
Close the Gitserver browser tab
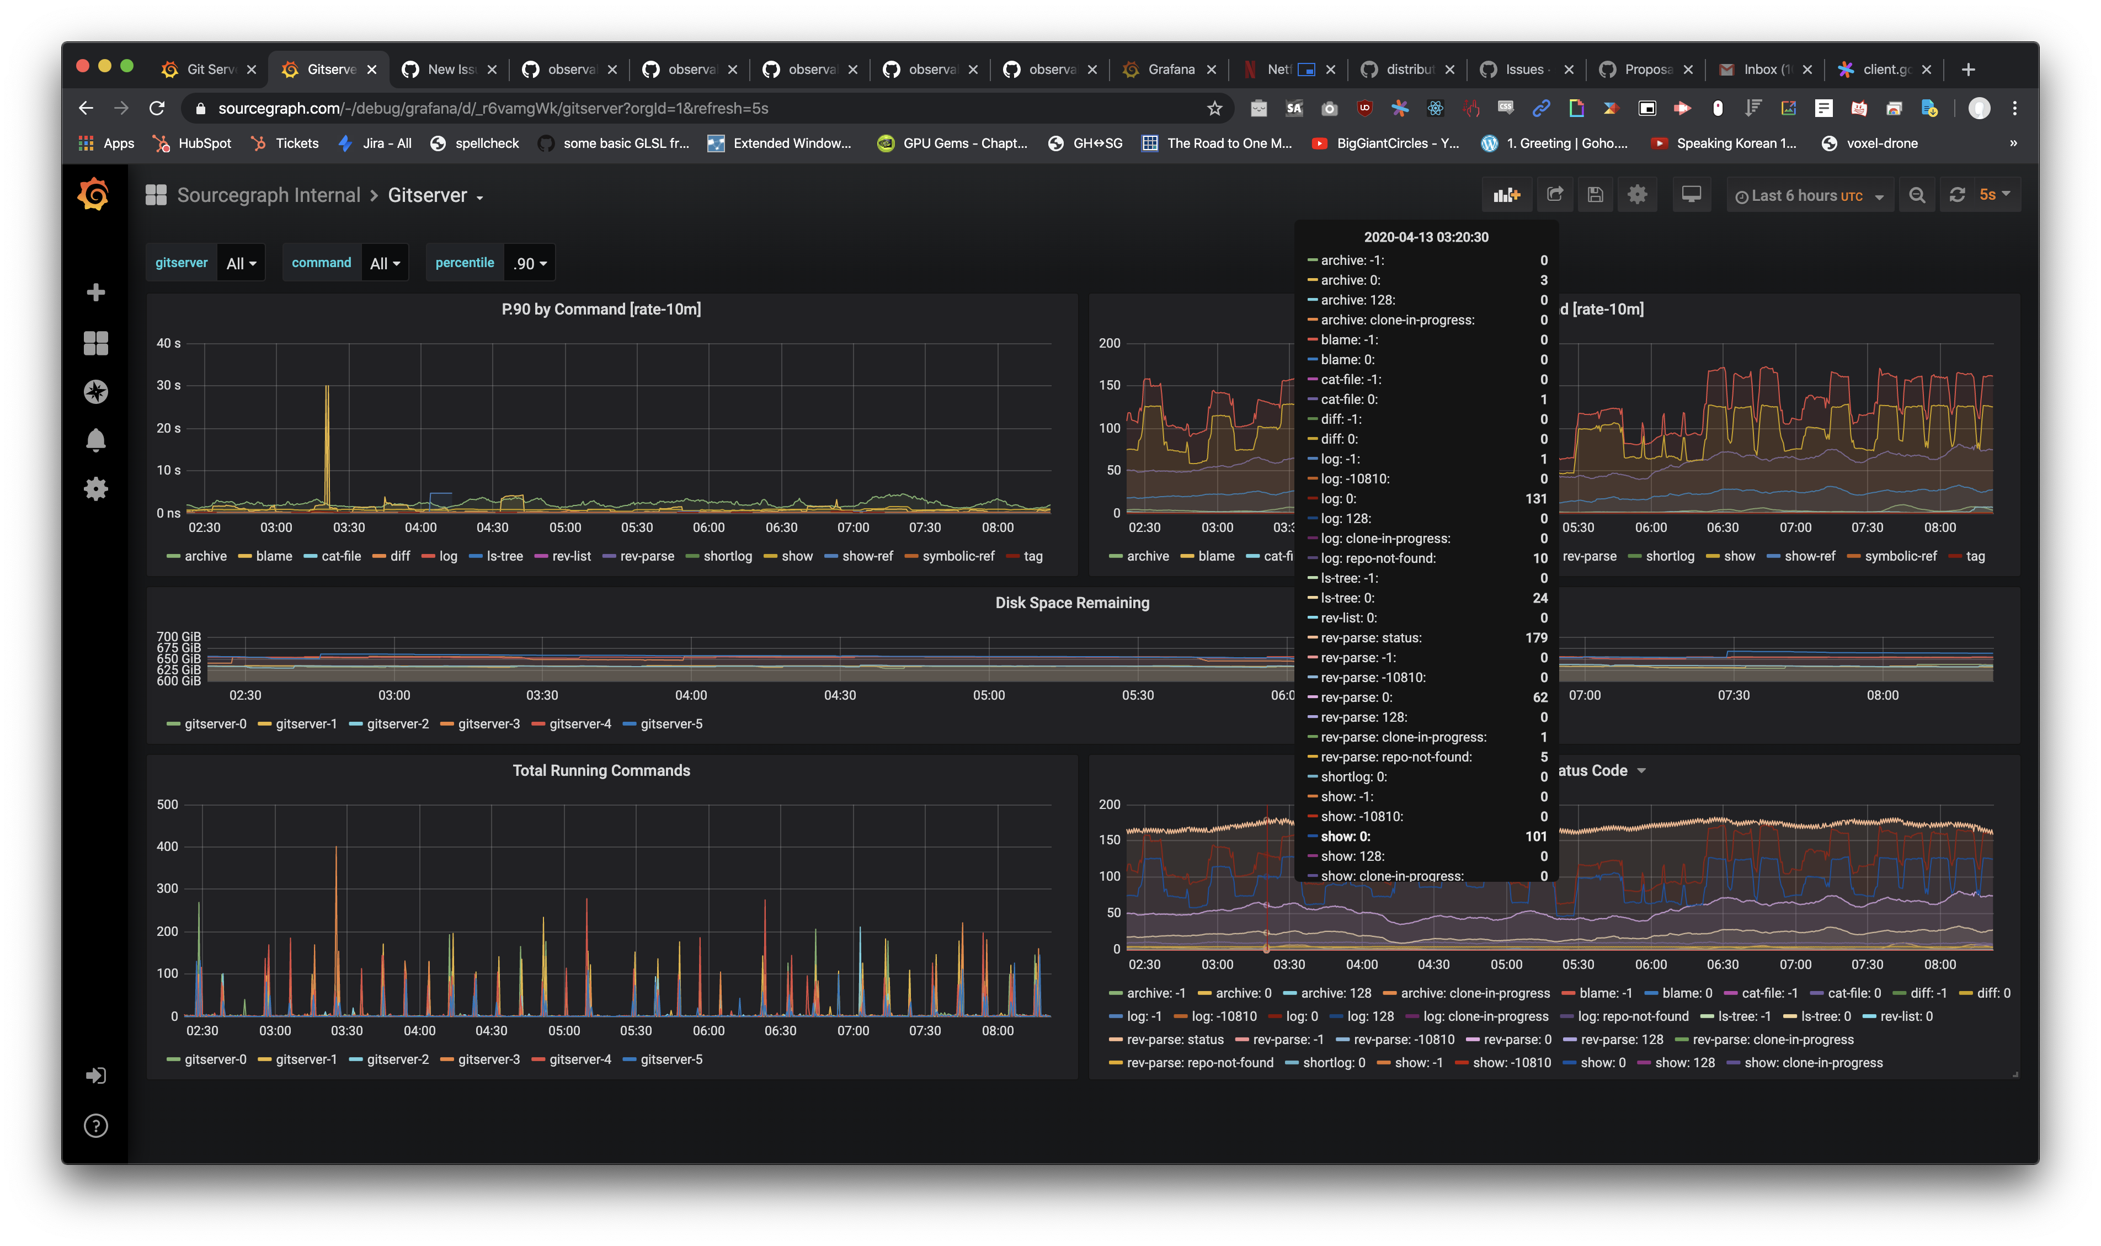tap(372, 70)
